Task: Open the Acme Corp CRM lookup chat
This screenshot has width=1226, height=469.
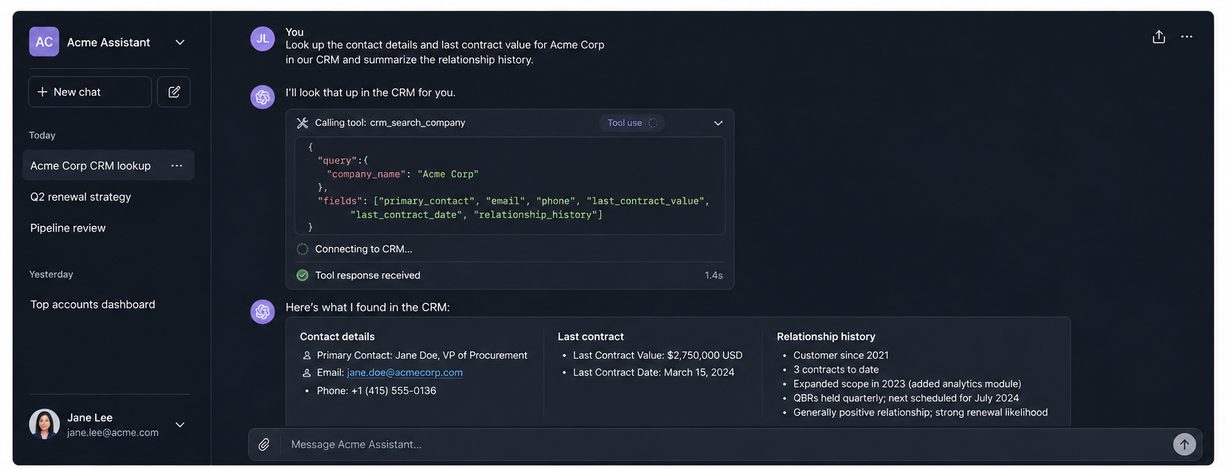Action: [109, 165]
